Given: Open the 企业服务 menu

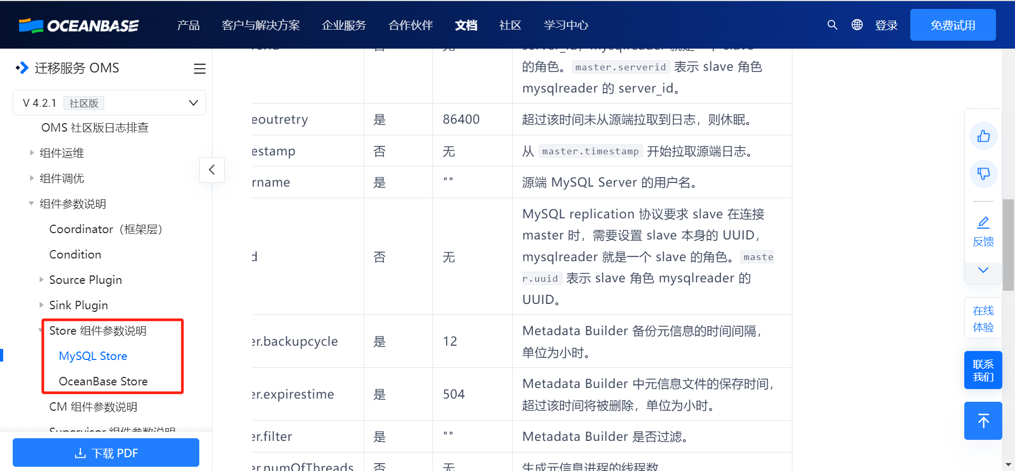Looking at the screenshot, I should pos(344,25).
